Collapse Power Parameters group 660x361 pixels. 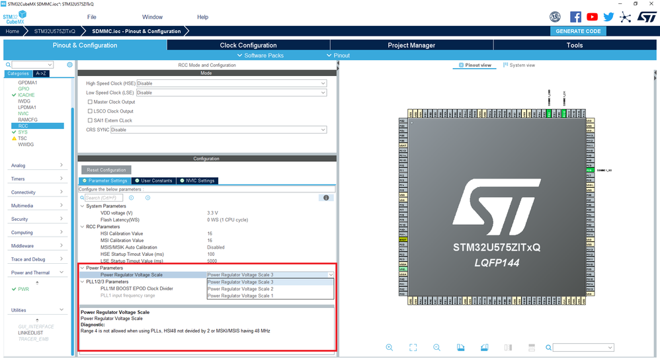coord(83,268)
